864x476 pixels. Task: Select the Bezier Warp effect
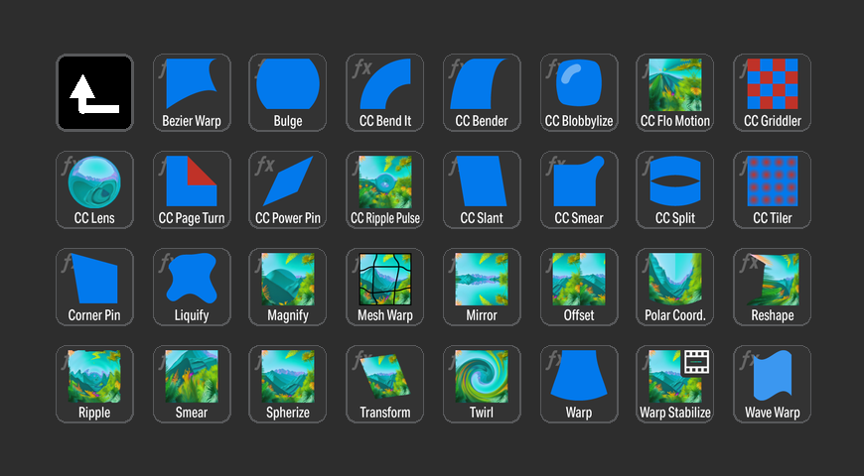click(x=192, y=92)
